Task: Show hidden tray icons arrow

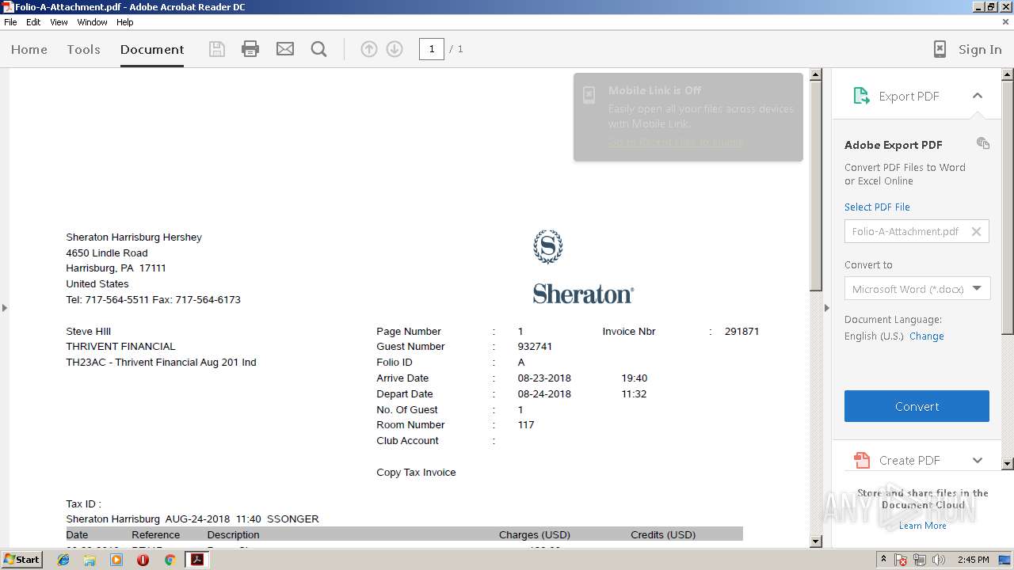Action: click(x=884, y=560)
